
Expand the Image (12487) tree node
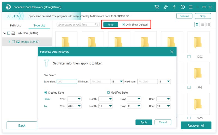(9, 42)
